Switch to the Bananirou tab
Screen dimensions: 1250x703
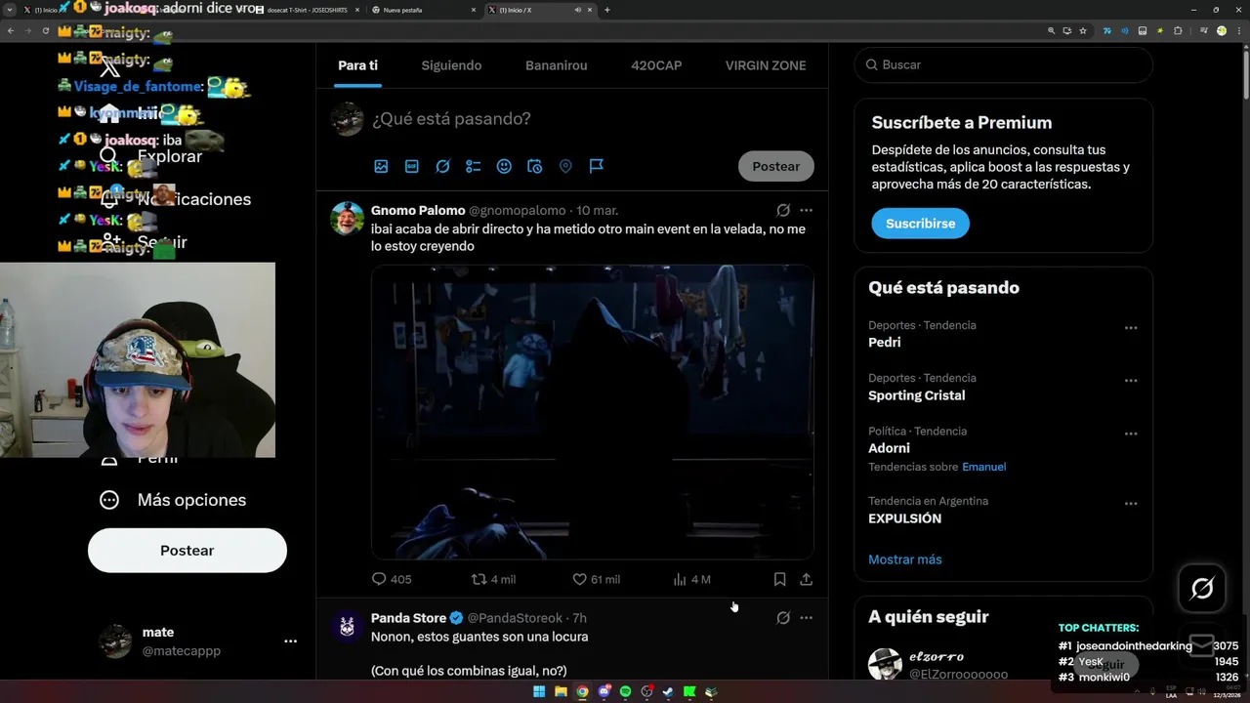557,65
